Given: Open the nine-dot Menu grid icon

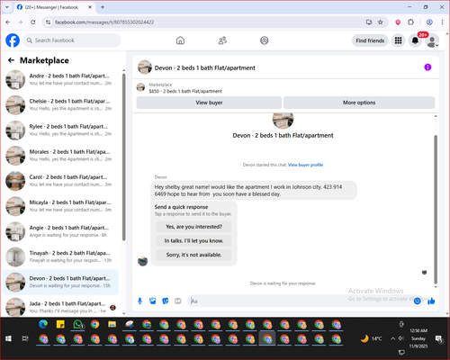Looking at the screenshot, I should 398,40.
